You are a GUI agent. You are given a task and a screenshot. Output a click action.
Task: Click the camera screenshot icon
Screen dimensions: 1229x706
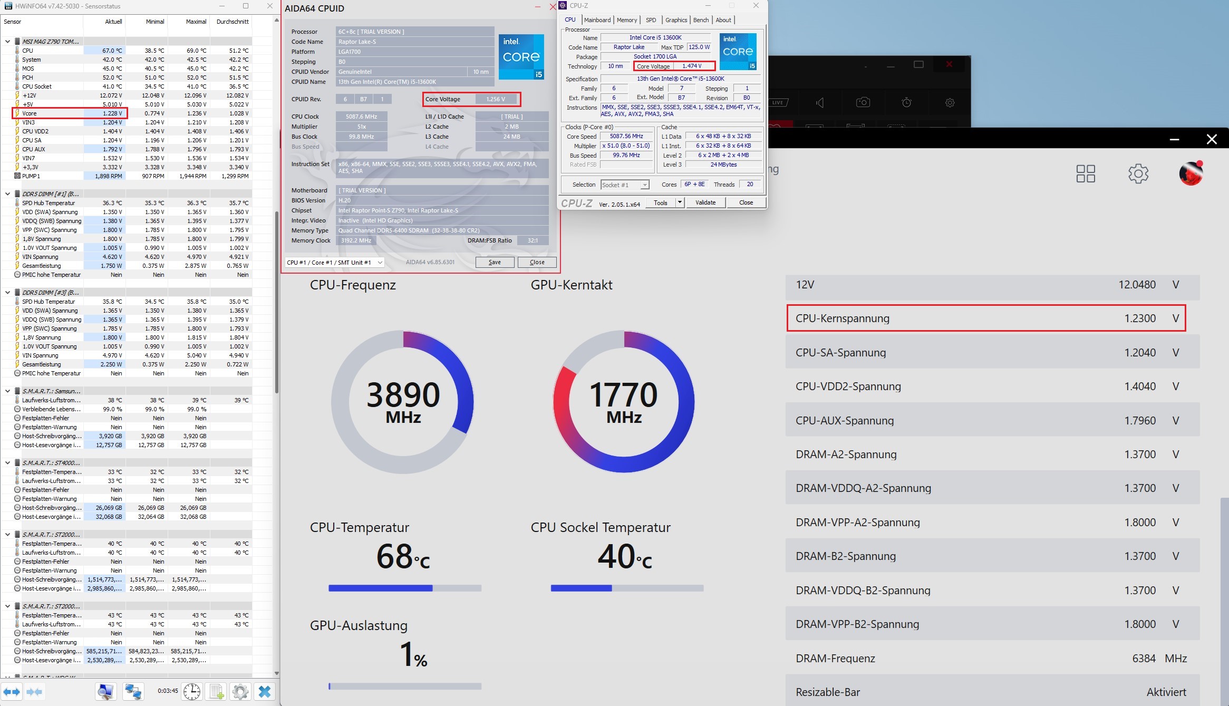click(x=863, y=102)
